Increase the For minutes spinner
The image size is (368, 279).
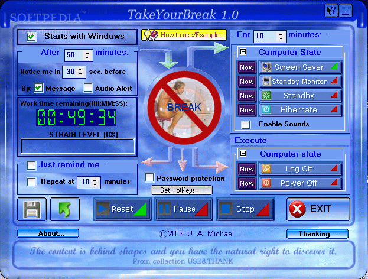tap(281, 34)
